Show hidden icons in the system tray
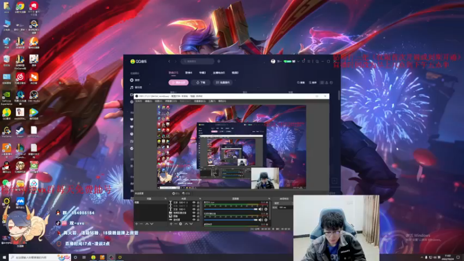Viewport: 464px width, 261px height. (x=422, y=257)
